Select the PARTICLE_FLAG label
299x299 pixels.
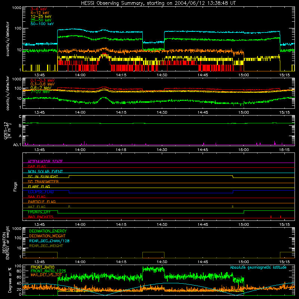click(x=42, y=201)
